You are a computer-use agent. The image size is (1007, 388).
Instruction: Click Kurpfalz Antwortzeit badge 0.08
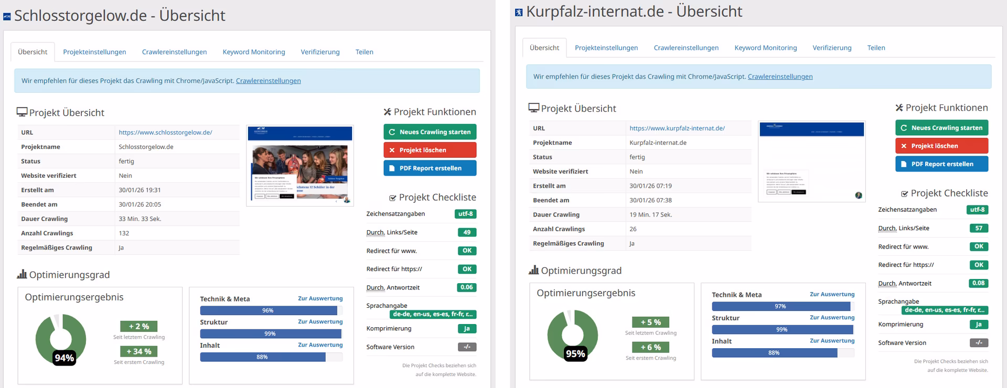coord(979,283)
